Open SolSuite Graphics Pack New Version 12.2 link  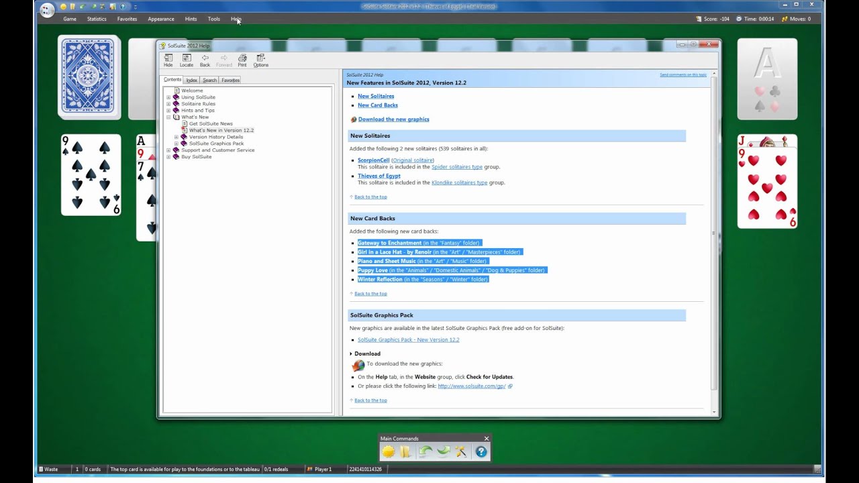[409, 340]
